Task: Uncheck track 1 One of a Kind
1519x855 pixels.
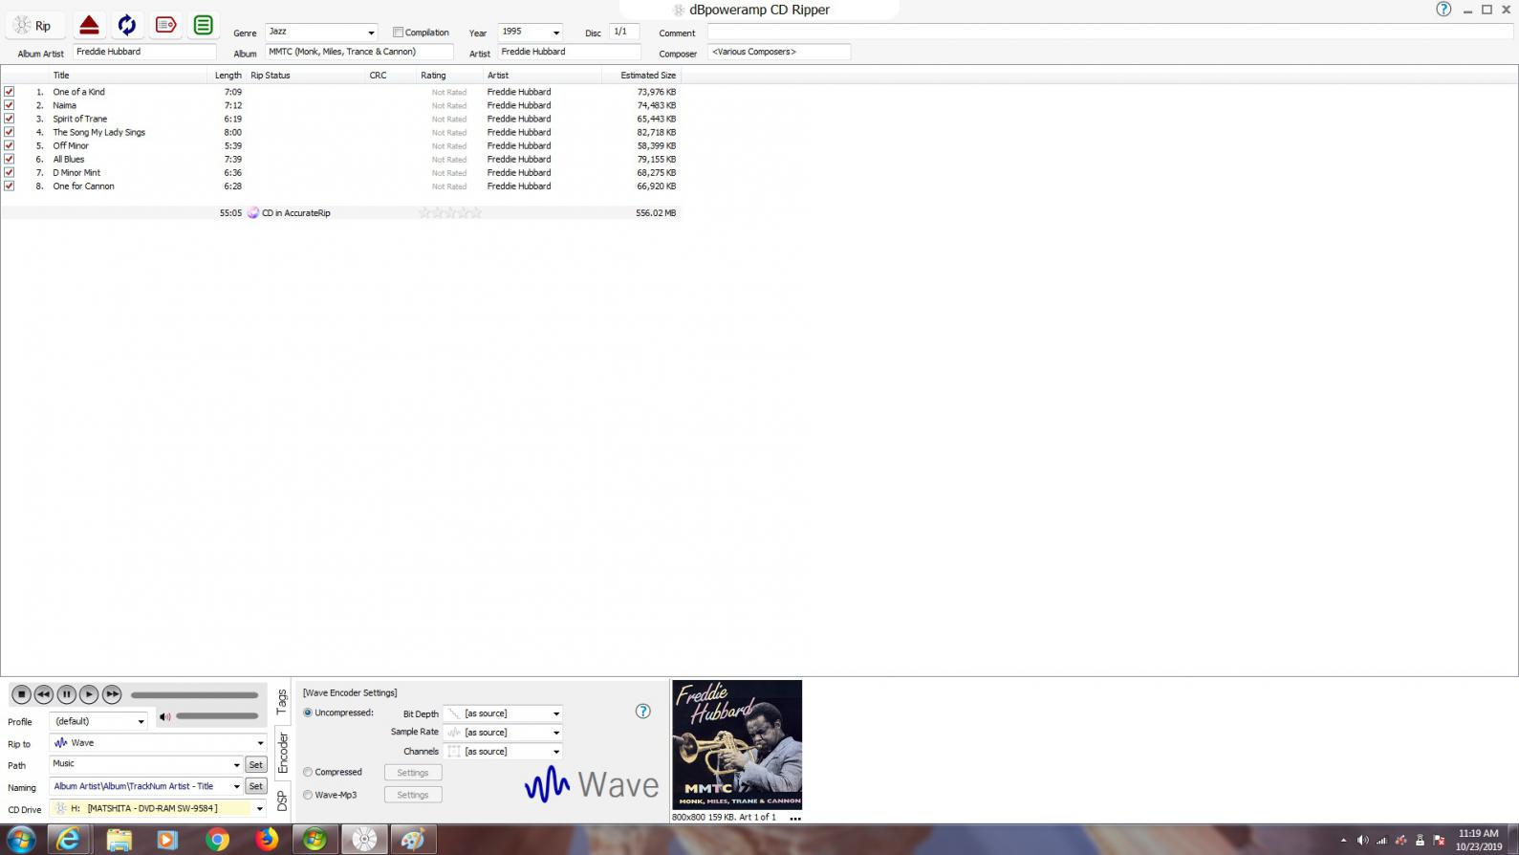Action: click(10, 92)
